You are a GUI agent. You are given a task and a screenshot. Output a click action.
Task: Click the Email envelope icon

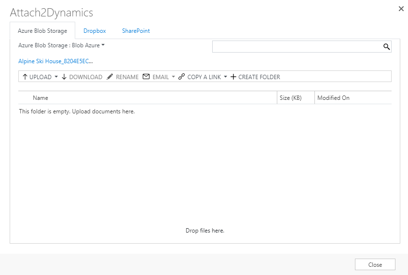point(146,77)
